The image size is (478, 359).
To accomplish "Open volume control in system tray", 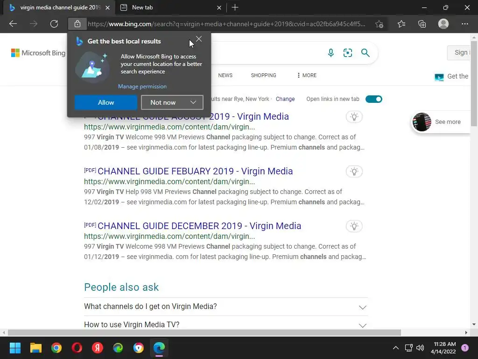I will (420, 348).
